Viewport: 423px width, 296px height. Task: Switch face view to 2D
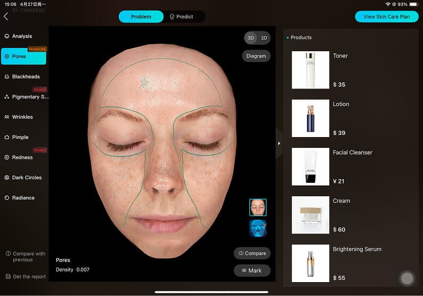264,38
